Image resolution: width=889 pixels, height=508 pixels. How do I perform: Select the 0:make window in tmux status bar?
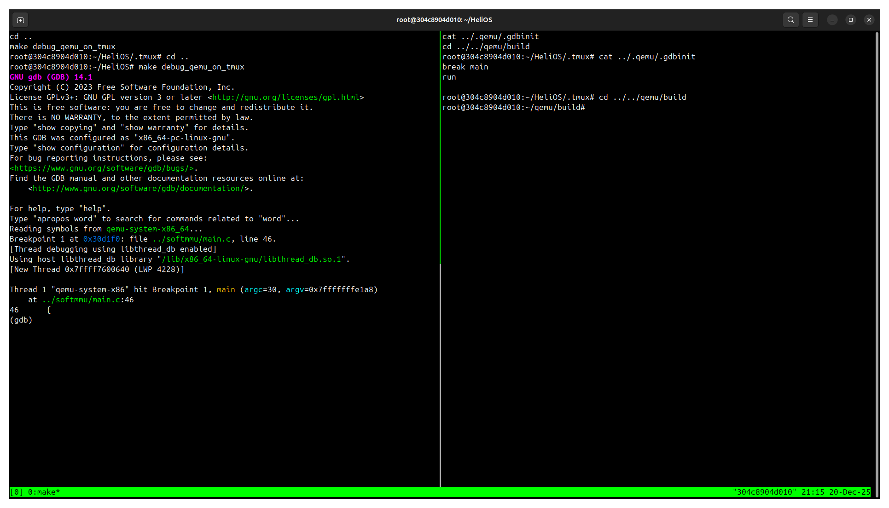(x=44, y=492)
